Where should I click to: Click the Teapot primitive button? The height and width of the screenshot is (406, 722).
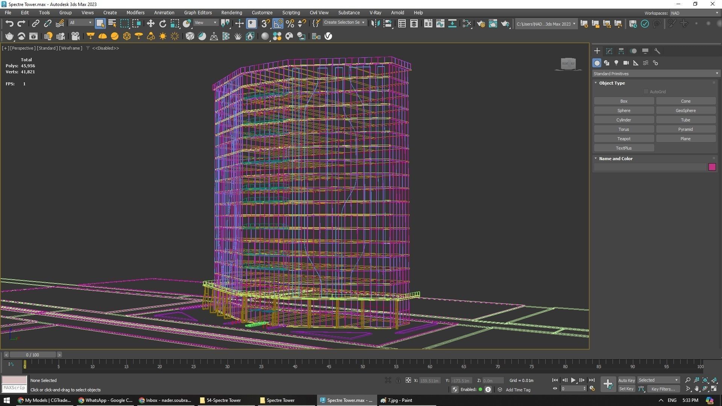(x=624, y=139)
